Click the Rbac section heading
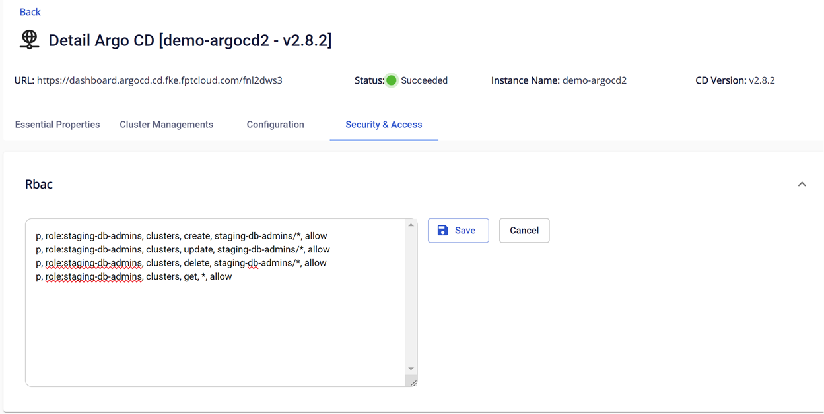The width and height of the screenshot is (824, 414). pos(39,185)
